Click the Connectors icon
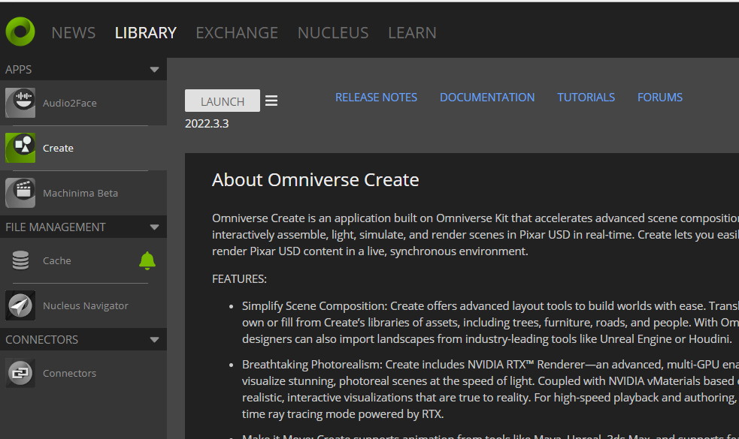739x439 pixels. [20, 373]
